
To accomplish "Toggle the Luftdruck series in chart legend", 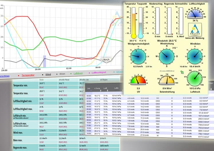I will coord(78,73).
